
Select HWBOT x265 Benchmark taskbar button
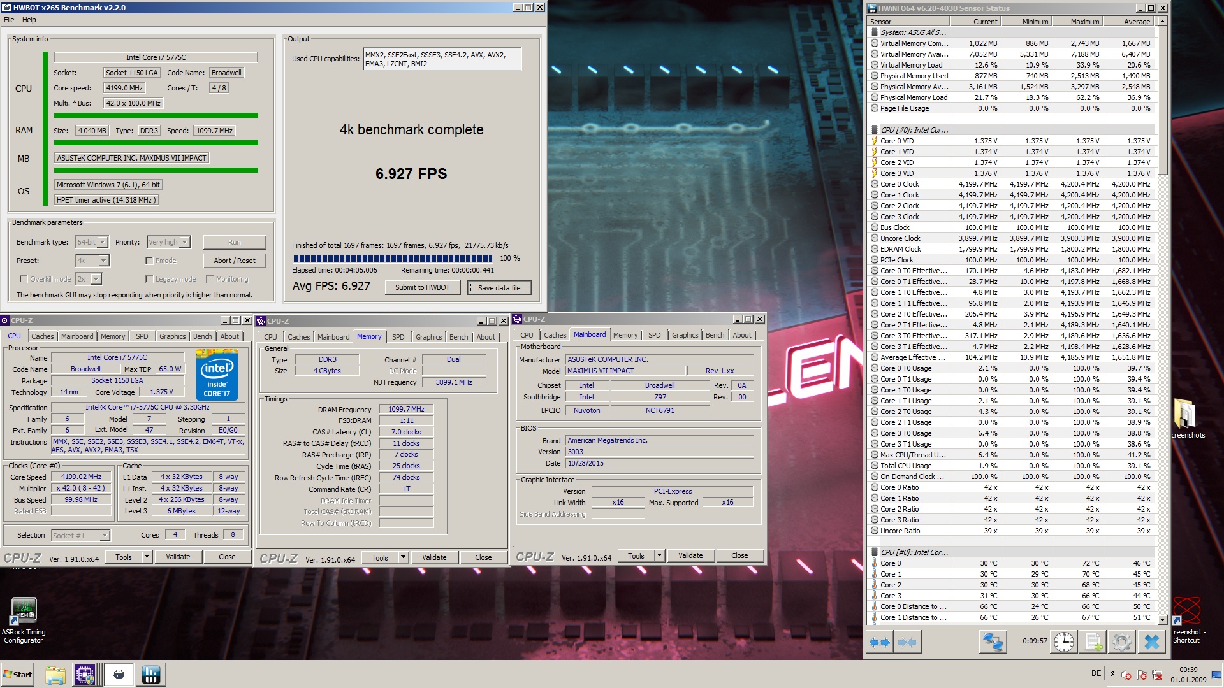[x=119, y=675]
